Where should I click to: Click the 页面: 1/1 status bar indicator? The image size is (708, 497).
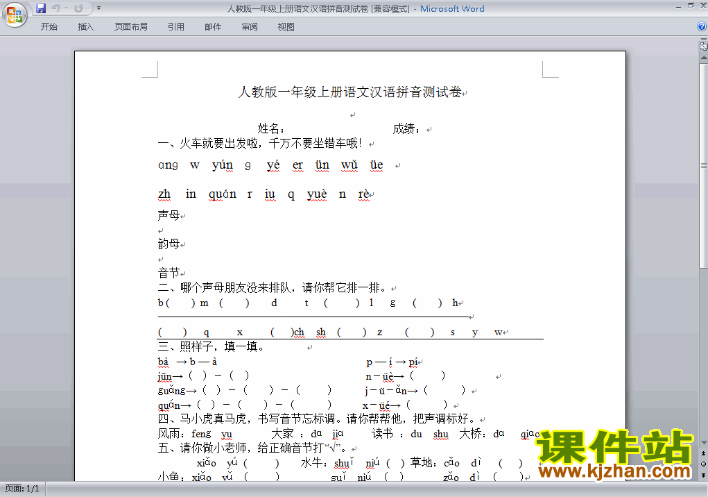point(22,489)
